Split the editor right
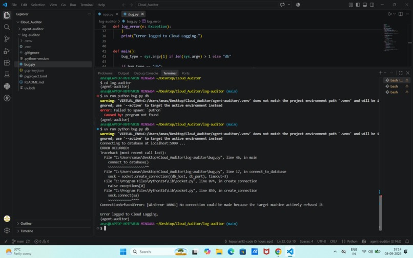The width and height of the screenshot is (413, 258). pos(401,14)
